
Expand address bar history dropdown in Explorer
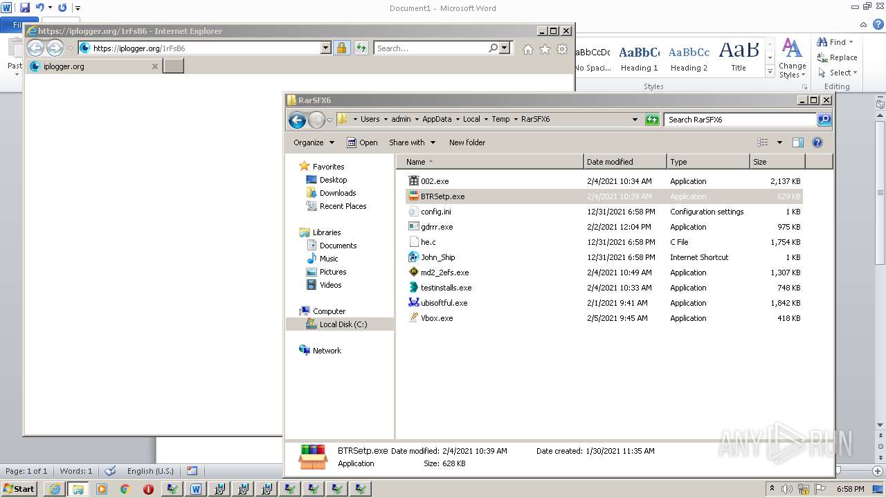pos(635,120)
